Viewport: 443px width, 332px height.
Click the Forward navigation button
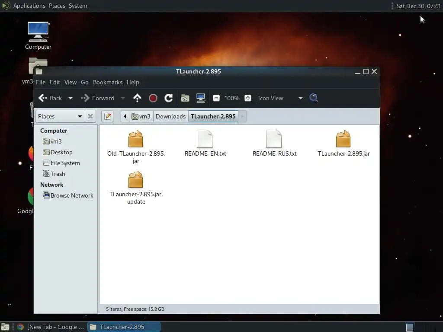[x=98, y=98]
